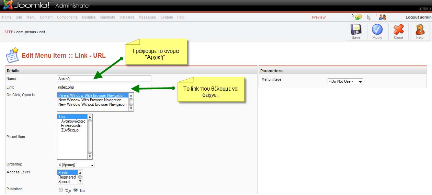This screenshot has width=432, height=195.
Task: Open the Mambots menu
Action: tap(107, 17)
